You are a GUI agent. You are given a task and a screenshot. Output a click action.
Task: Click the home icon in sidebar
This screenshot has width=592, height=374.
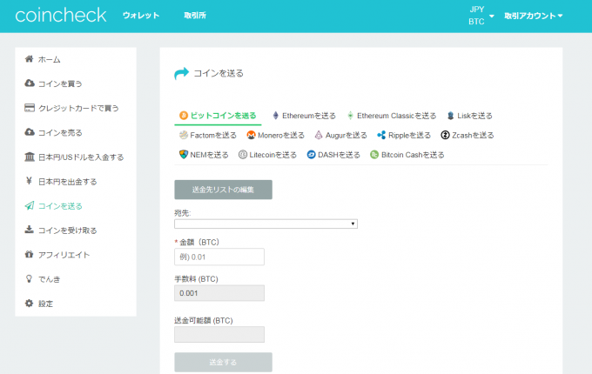[29, 59]
